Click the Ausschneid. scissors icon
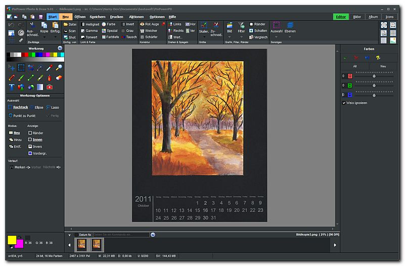This screenshot has width=405, height=266. tap(32, 25)
